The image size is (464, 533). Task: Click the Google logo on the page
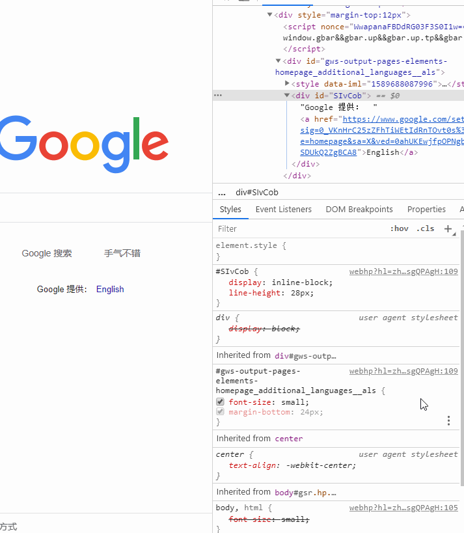tap(84, 144)
